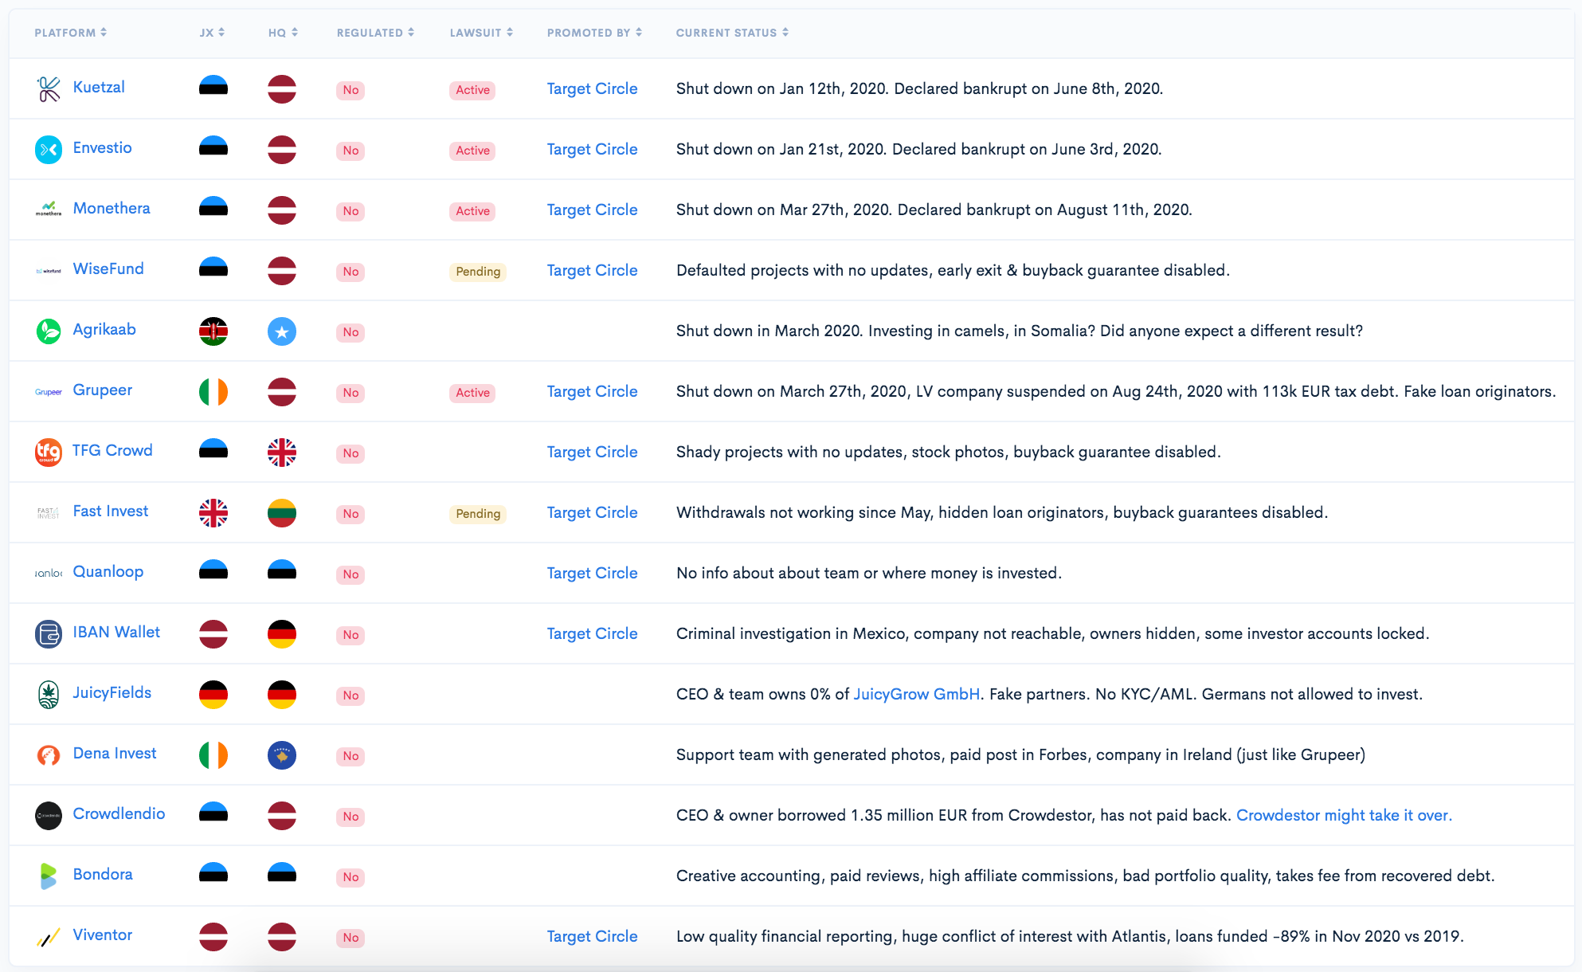Click the IBAN Wallet logo icon
Image resolution: width=1582 pixels, height=972 pixels.
[48, 633]
